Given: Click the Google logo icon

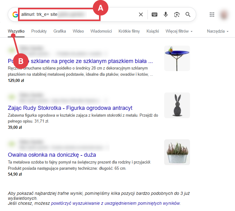Looking at the screenshot, I should (15, 14).
